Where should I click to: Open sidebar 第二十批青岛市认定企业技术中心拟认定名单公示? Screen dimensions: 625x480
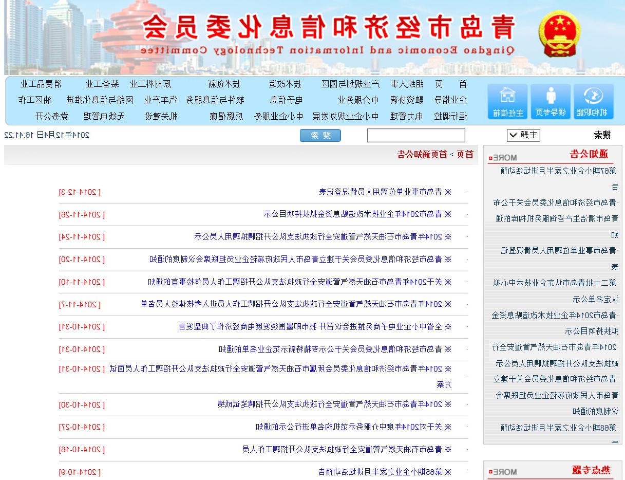click(x=556, y=290)
